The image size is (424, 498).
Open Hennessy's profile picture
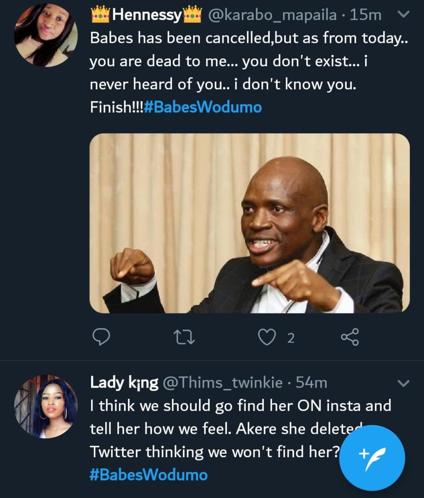click(x=45, y=35)
